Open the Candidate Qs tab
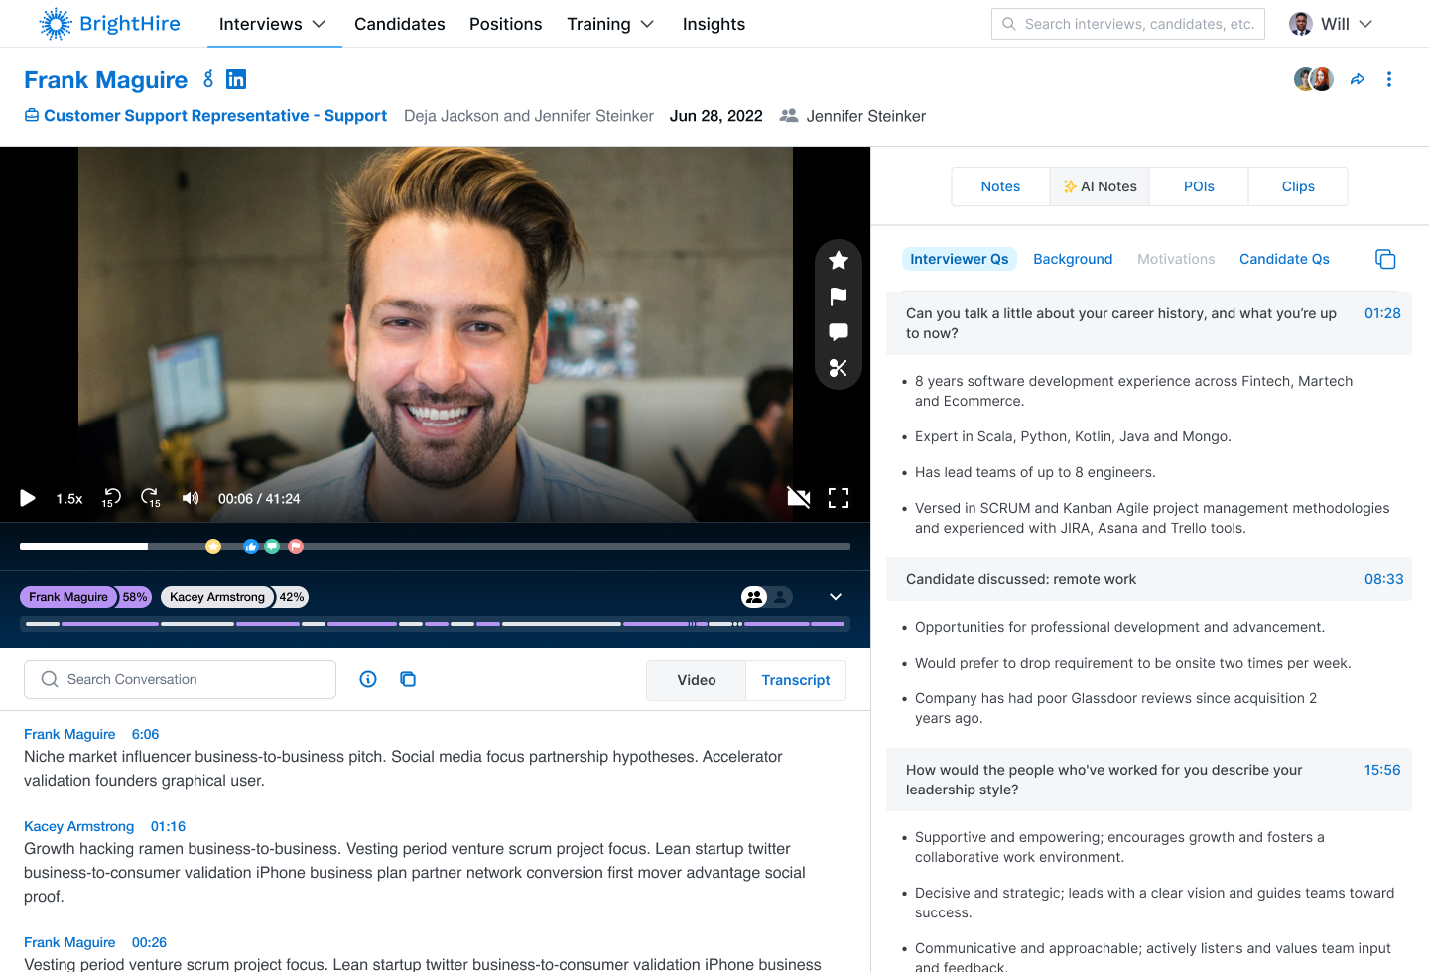1429x972 pixels. click(x=1284, y=259)
